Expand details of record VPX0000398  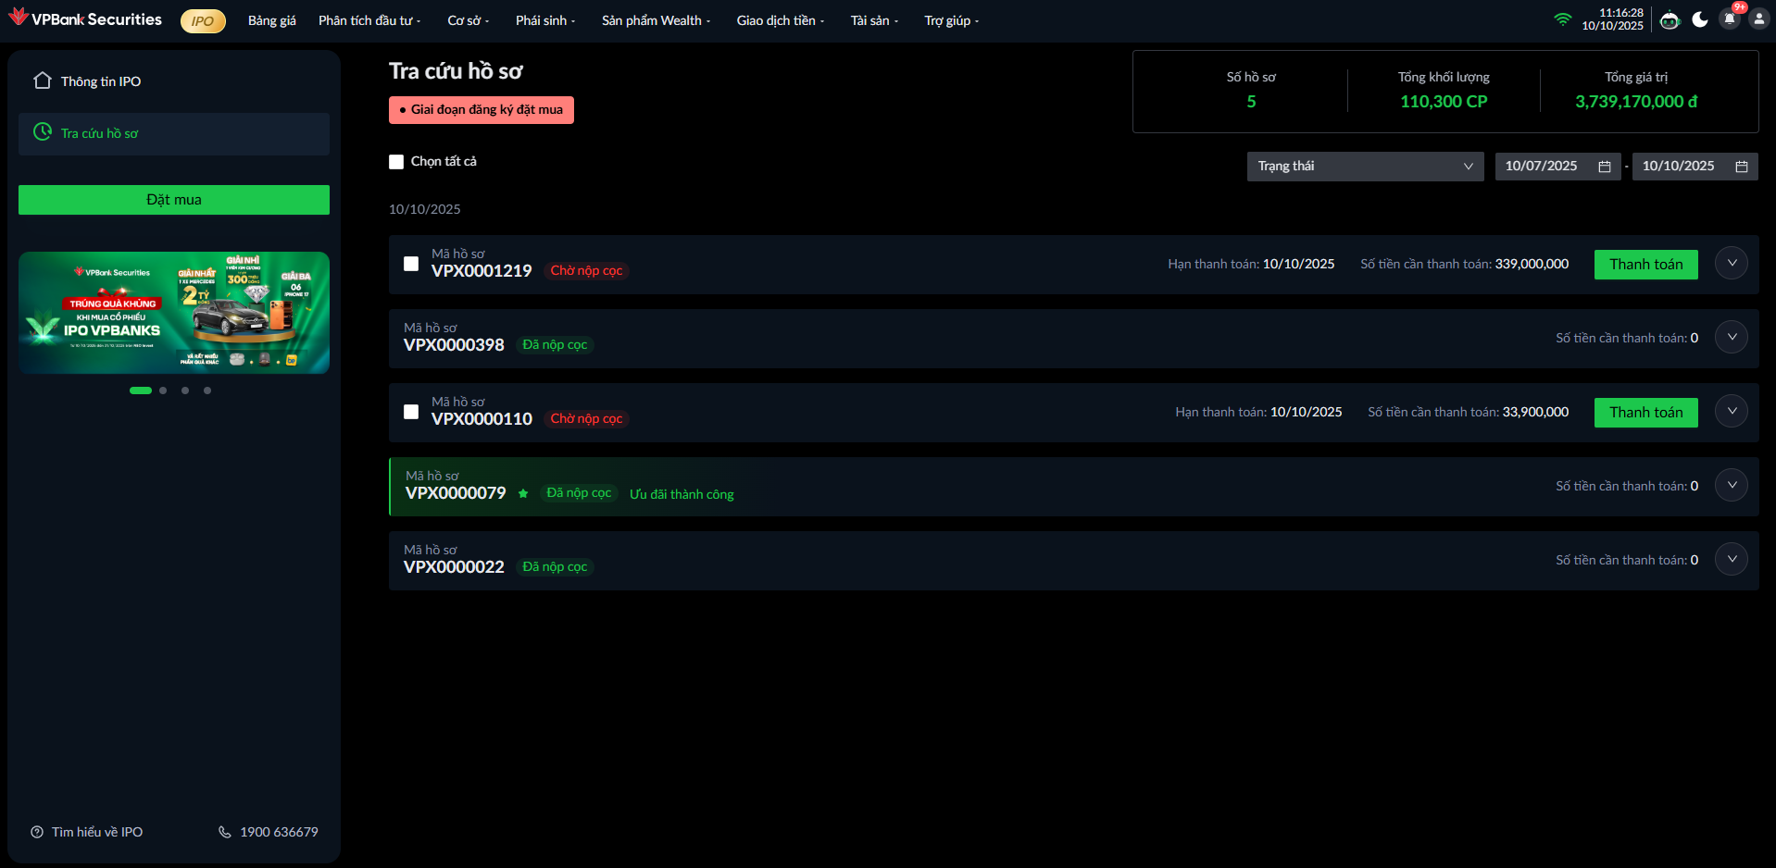pos(1732,337)
